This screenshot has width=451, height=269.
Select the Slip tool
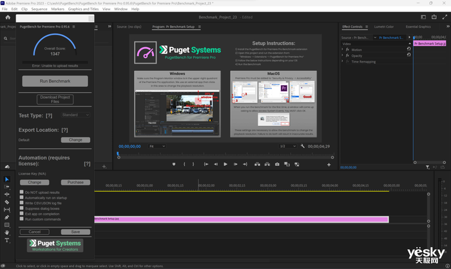[x=7, y=210]
